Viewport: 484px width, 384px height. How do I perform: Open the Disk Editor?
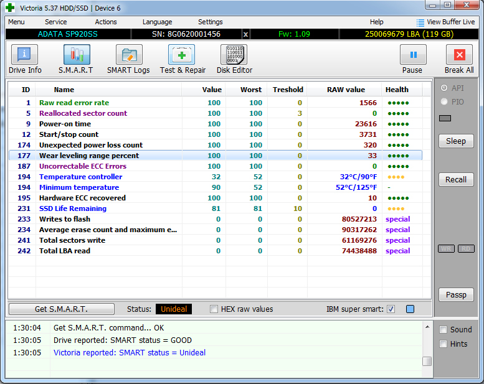[234, 59]
